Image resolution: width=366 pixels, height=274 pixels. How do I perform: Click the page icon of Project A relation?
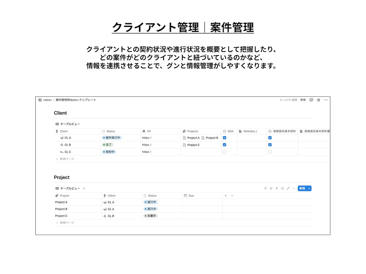pos(184,138)
